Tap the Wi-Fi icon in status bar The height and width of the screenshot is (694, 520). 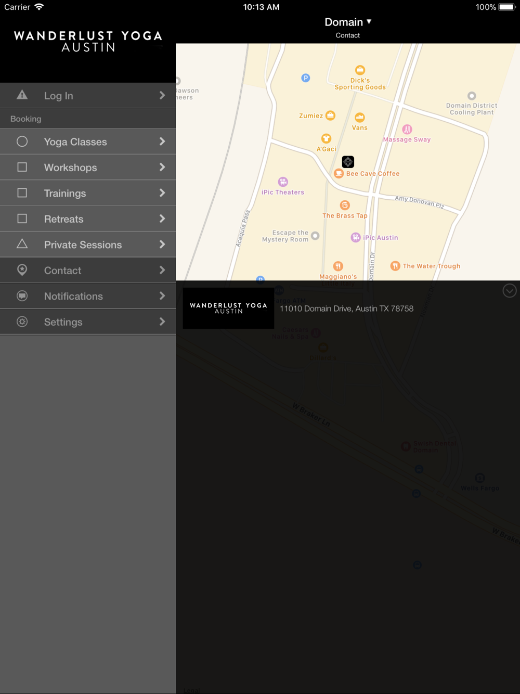(x=39, y=7)
